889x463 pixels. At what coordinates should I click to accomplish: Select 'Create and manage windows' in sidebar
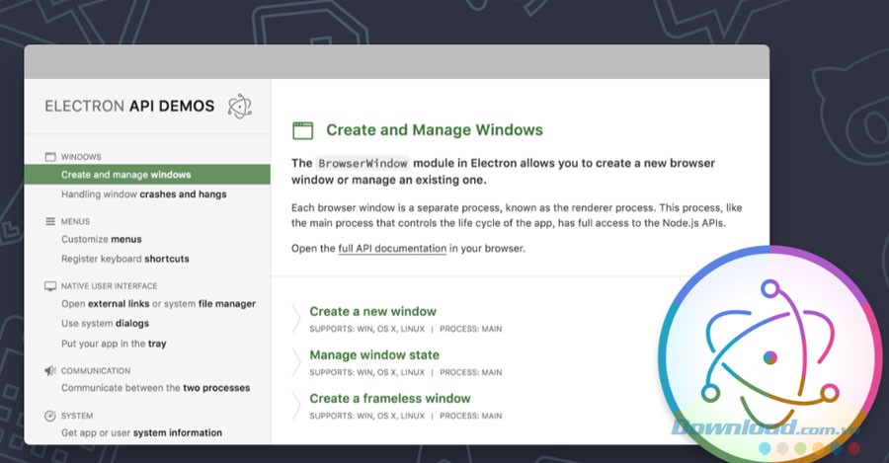pyautogui.click(x=125, y=175)
